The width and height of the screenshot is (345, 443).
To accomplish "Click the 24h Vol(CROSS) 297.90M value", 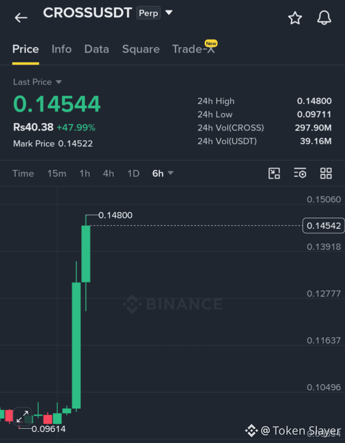I will coord(313,128).
